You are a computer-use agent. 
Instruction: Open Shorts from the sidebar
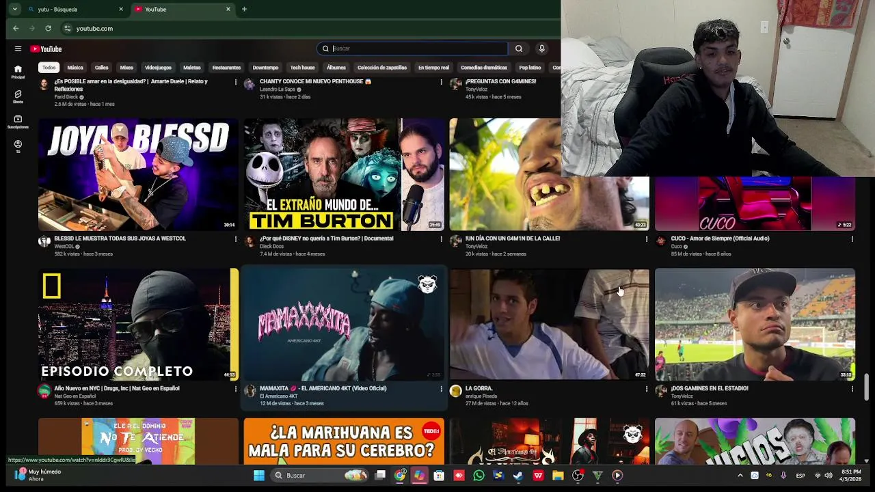point(18,96)
